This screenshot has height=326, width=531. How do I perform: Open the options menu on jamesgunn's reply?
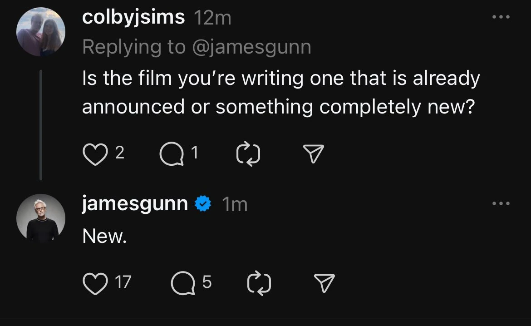click(x=501, y=203)
